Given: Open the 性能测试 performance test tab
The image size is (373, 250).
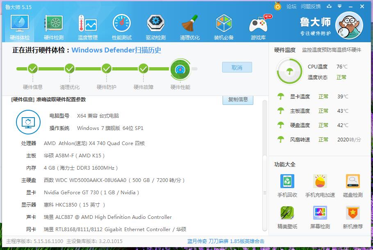Looking at the screenshot, I should [x=122, y=27].
